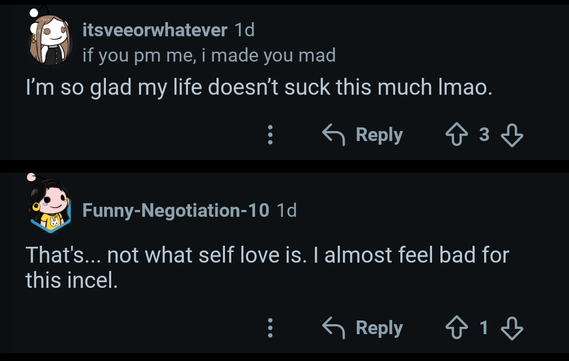Click the user flair "if you pm me, i made you mad"
569x361 pixels.
209,55
